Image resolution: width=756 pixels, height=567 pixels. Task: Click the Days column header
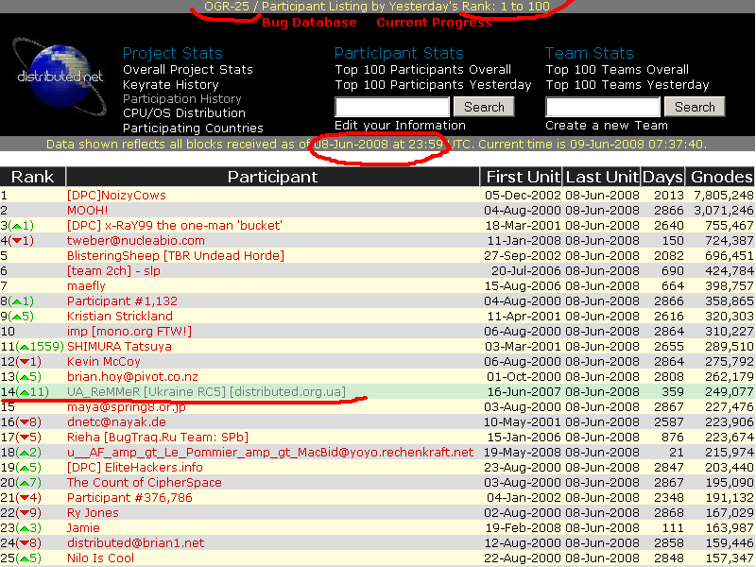point(663,177)
